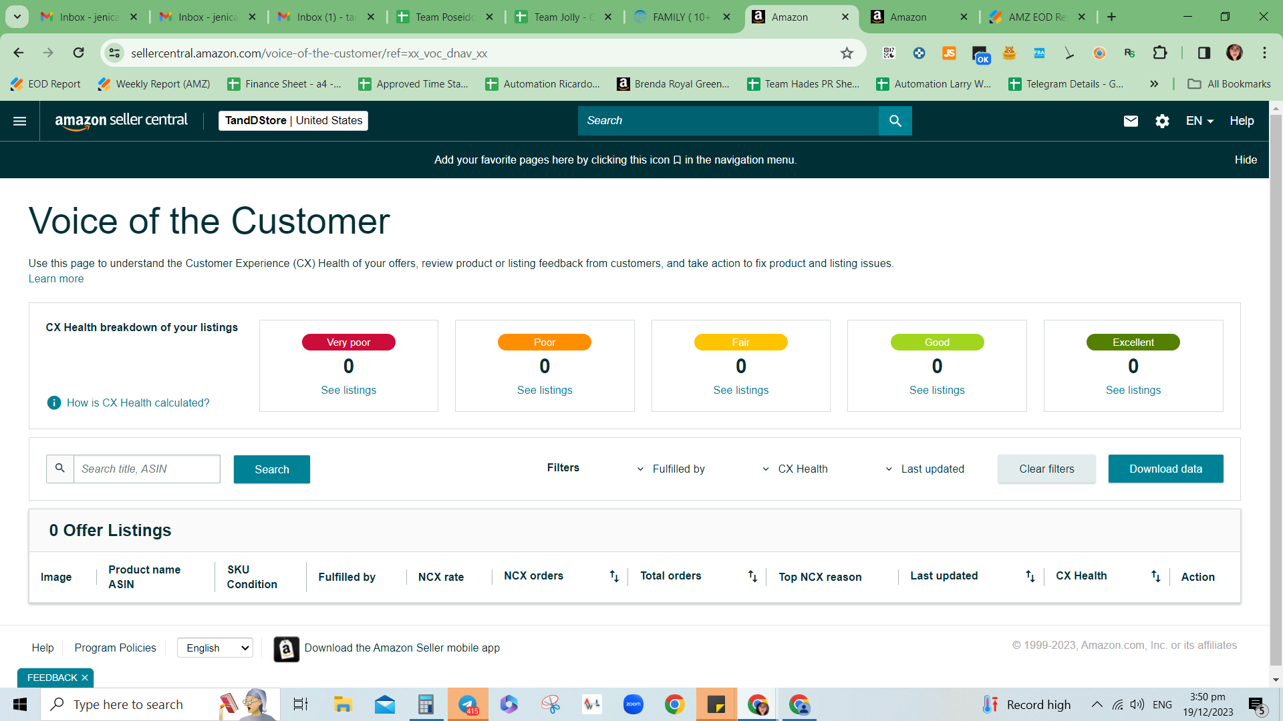The image size is (1283, 721).
Task: Expand the Fulfilled by filter
Action: click(x=670, y=469)
